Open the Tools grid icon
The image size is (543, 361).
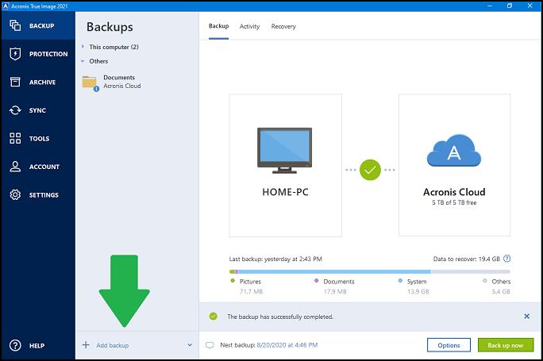pos(15,139)
